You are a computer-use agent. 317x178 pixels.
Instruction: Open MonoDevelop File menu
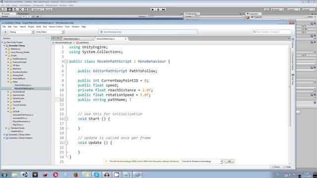[4, 27]
